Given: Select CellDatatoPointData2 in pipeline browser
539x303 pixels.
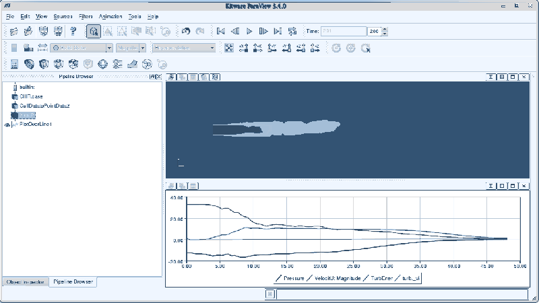Looking at the screenshot, I should tap(44, 106).
